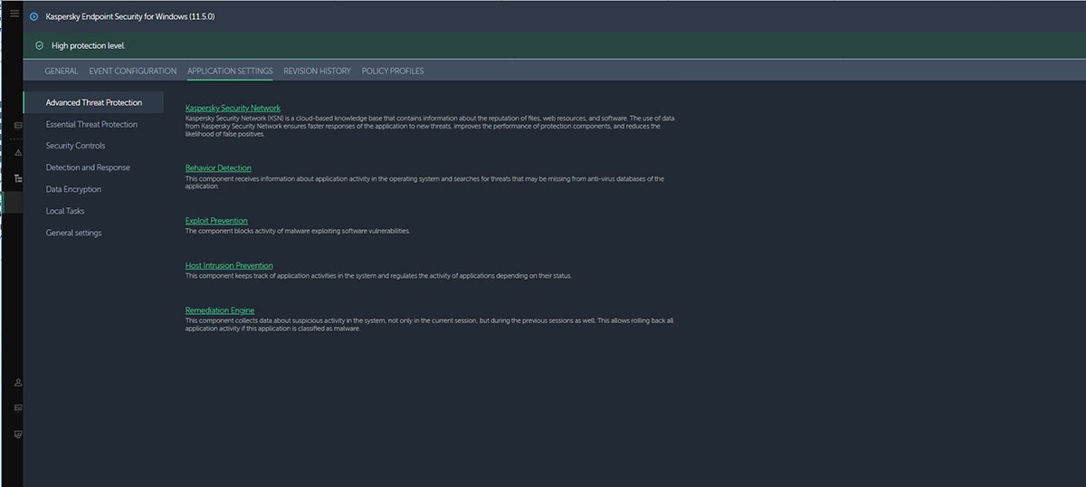
Task: Click the warning triangle icon in left rail
Action: (18, 152)
